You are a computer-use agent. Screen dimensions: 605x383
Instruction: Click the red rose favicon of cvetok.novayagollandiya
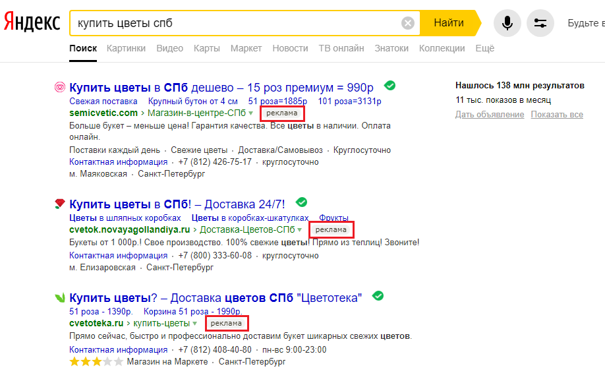coord(59,204)
